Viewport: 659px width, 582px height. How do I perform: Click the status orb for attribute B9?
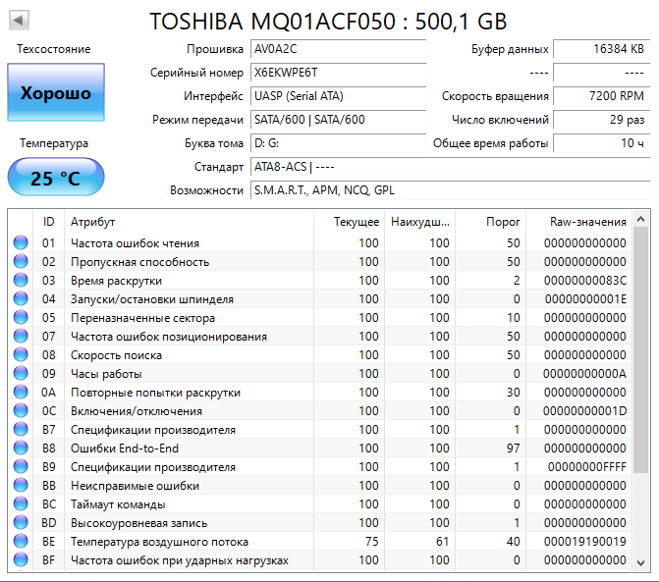21,466
